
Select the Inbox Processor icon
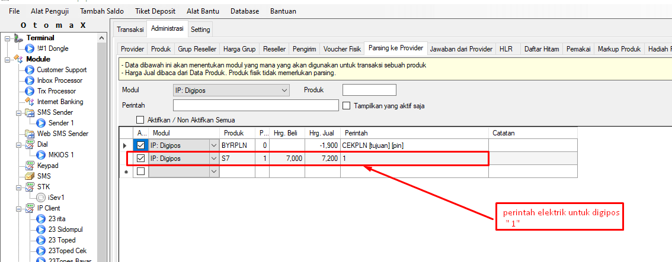[x=30, y=80]
